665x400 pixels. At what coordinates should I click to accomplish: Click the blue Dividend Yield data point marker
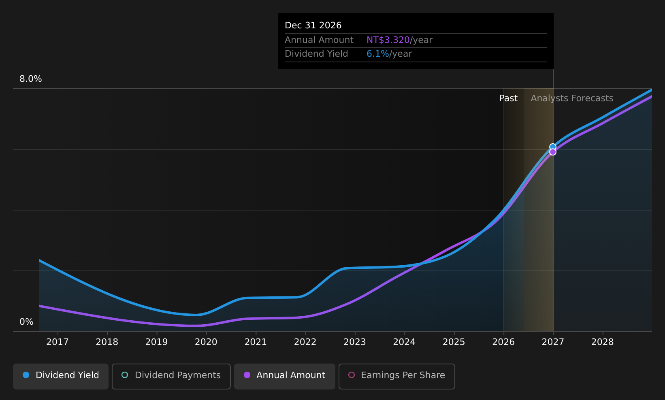553,147
